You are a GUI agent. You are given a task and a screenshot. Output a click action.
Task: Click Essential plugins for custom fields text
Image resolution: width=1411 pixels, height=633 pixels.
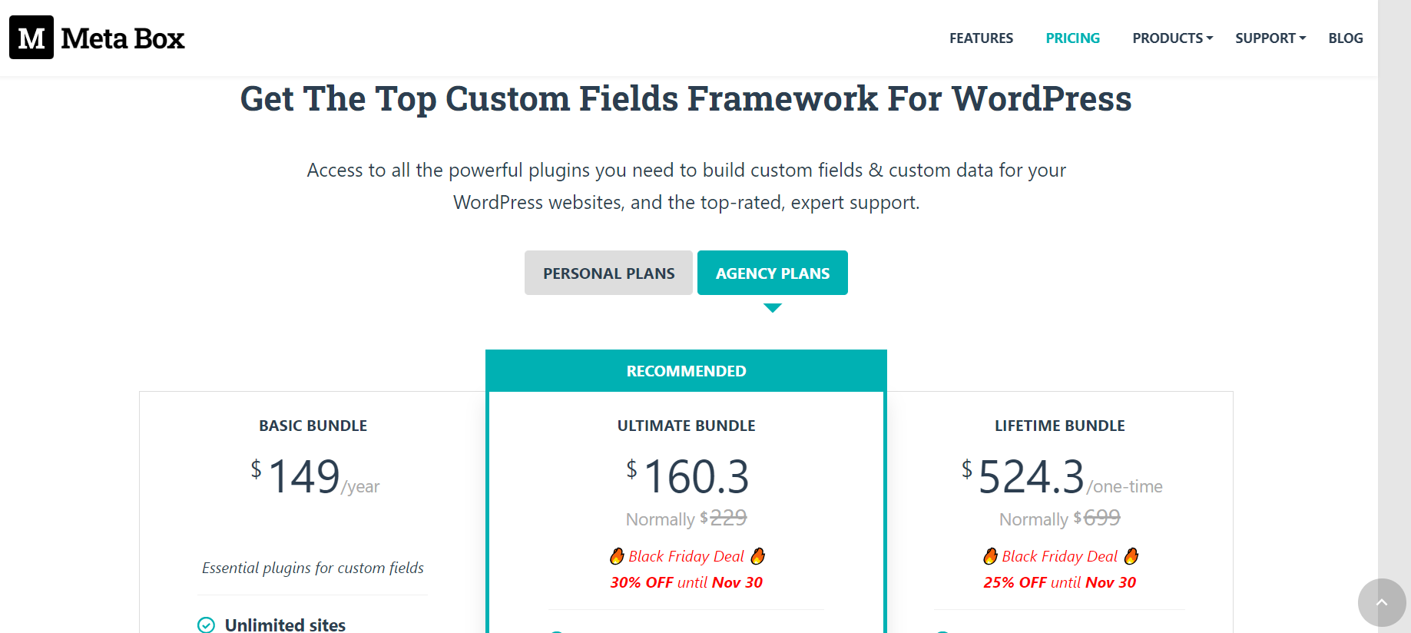[313, 568]
